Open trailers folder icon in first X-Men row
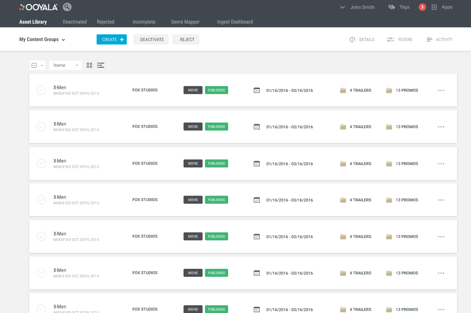 pyautogui.click(x=343, y=90)
